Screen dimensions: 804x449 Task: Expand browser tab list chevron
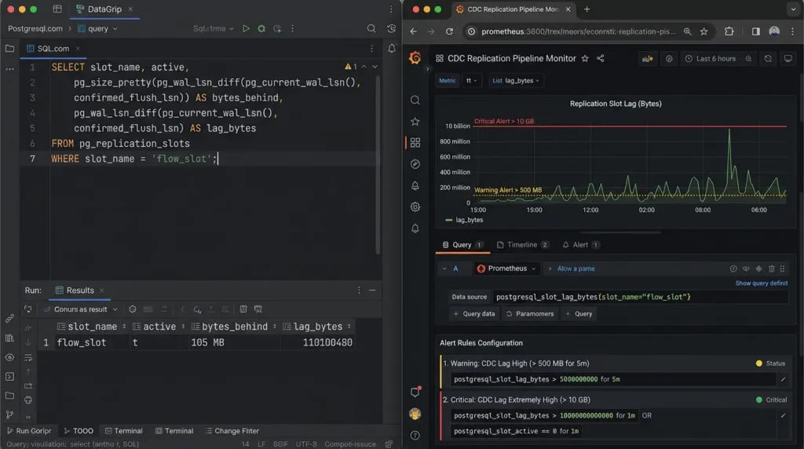pyautogui.click(x=793, y=9)
